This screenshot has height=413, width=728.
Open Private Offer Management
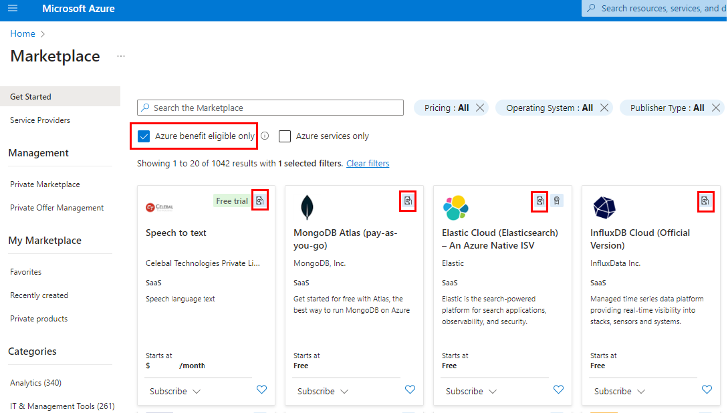point(57,208)
